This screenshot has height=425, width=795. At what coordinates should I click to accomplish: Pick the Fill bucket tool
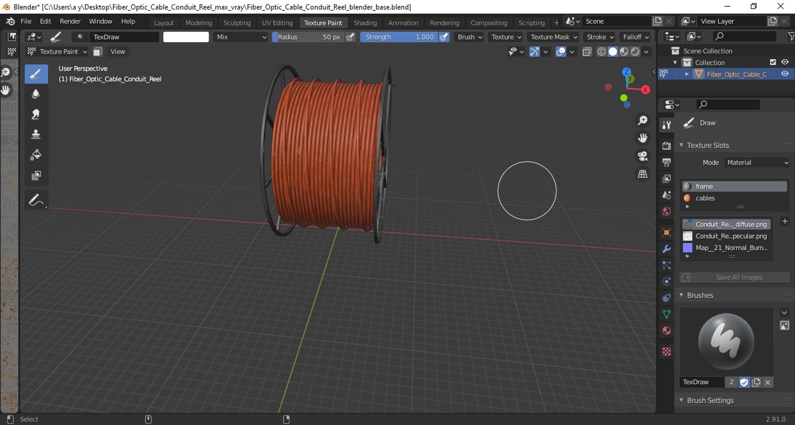pyautogui.click(x=36, y=155)
